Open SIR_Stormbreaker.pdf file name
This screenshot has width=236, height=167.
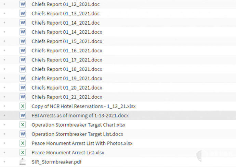(x=56, y=162)
